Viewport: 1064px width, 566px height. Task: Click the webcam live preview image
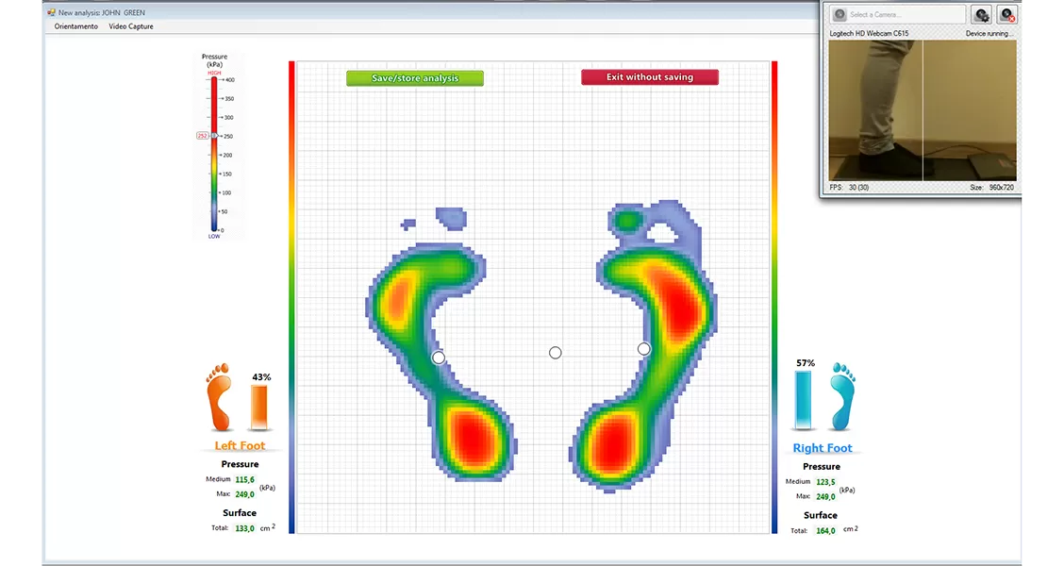(x=922, y=110)
